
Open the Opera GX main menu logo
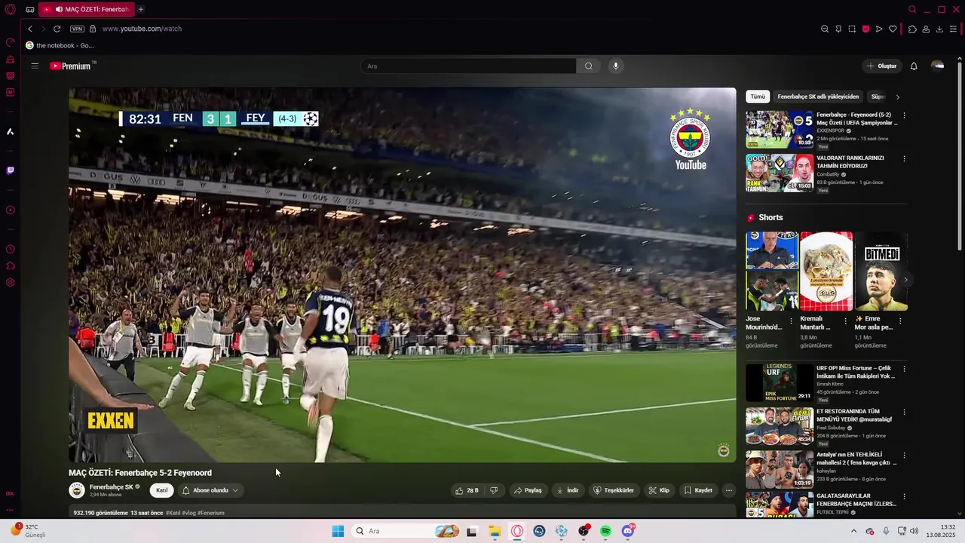click(10, 10)
